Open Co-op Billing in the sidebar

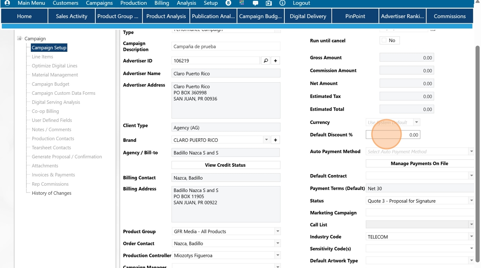[x=46, y=111]
